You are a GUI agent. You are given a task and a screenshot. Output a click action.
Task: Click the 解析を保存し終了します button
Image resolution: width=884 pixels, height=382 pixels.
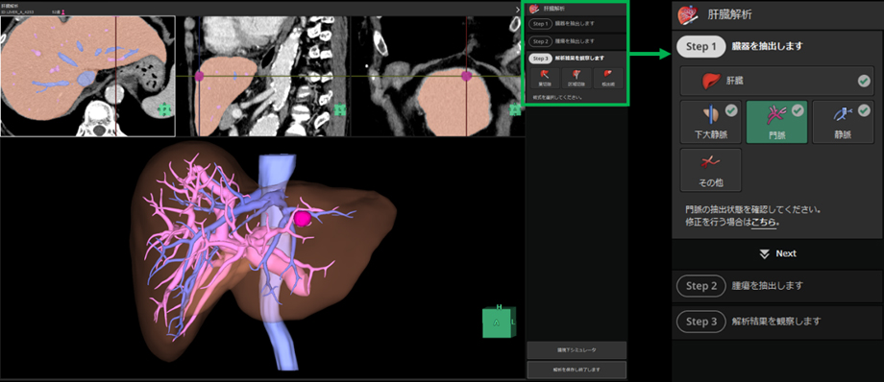[x=577, y=370]
